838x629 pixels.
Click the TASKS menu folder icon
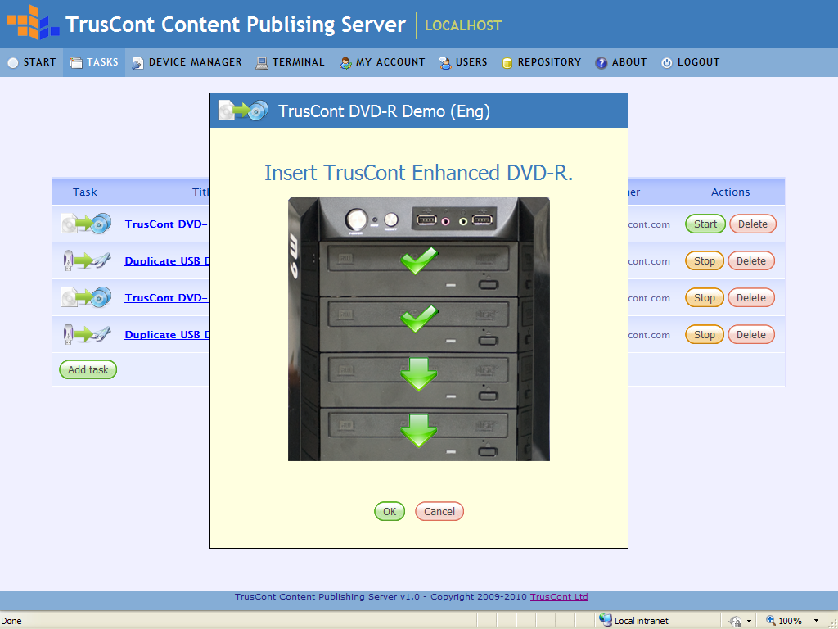tap(76, 62)
